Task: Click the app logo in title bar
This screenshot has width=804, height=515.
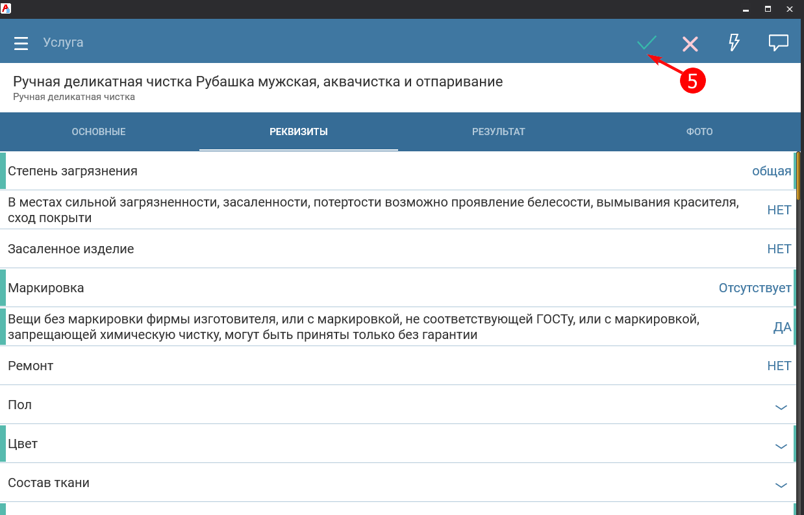Action: (5, 8)
